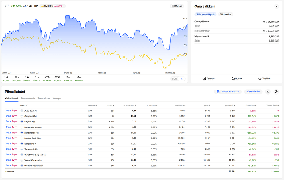
Task: Click Myy for Aktia Bank Plc
Action: 14,111
